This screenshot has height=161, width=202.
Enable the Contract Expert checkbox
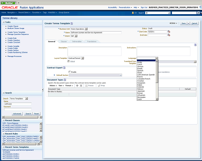click(x=70, y=72)
